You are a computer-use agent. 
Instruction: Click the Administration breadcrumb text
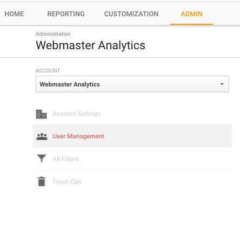53,34
